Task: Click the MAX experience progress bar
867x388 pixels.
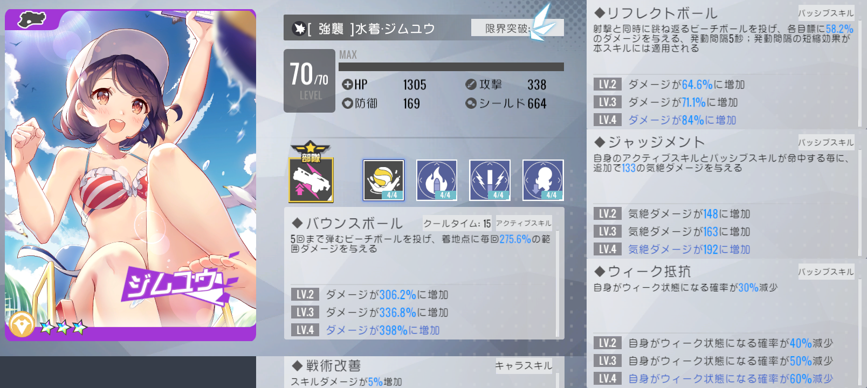Action: (451, 67)
